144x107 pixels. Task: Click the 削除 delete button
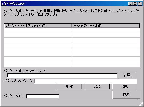click(70, 86)
